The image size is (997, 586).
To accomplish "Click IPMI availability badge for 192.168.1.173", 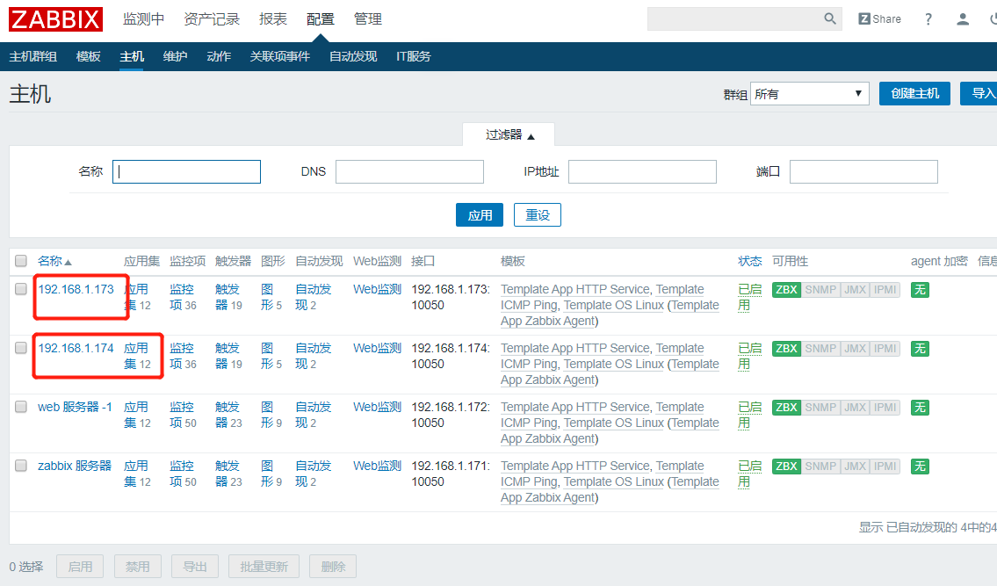I will (885, 290).
